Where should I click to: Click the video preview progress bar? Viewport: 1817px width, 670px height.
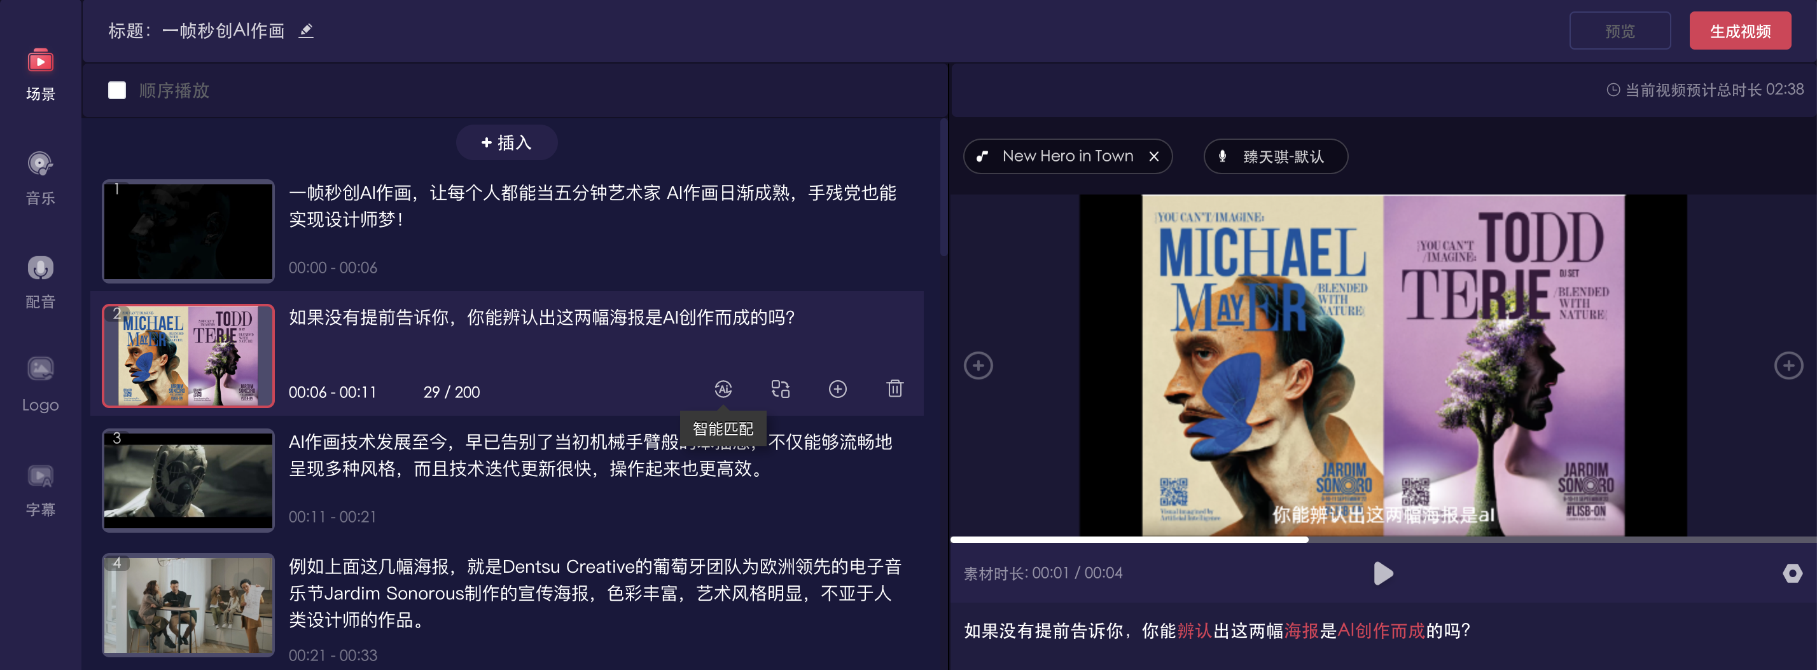pos(1382,540)
